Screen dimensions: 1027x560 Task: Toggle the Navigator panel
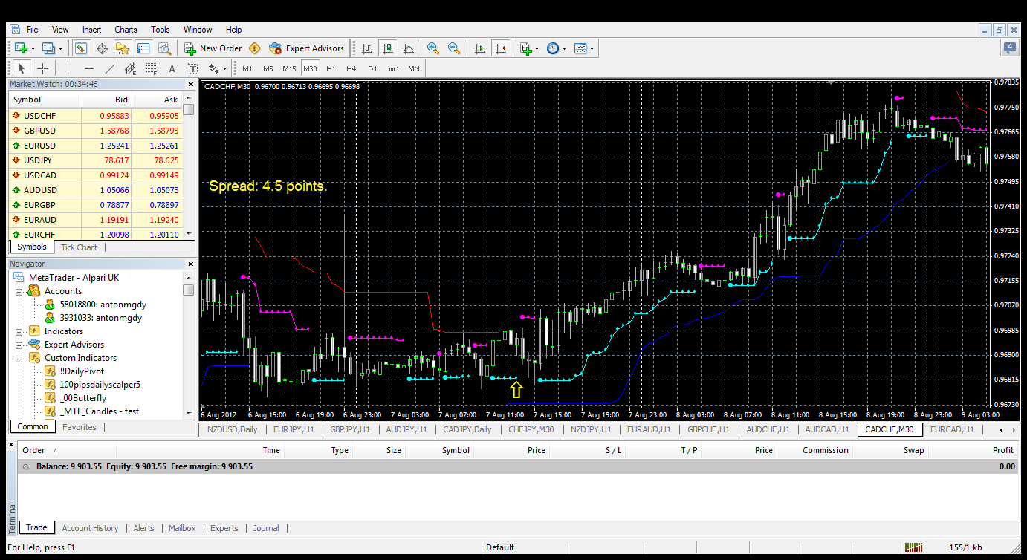tap(123, 48)
